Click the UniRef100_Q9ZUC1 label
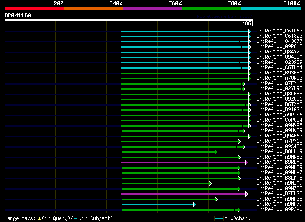This screenshot has width=305, height=222. click(279, 99)
